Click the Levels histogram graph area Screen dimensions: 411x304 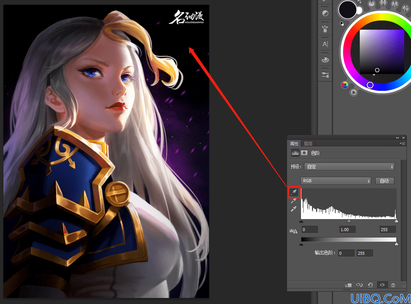348,204
